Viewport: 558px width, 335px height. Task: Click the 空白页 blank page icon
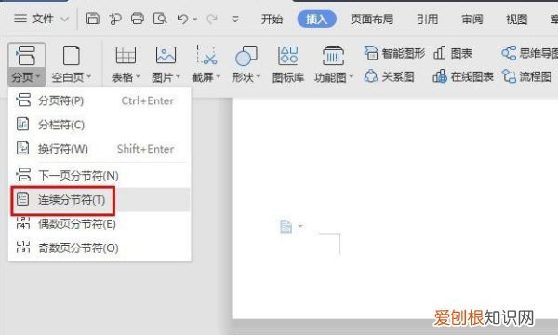(x=72, y=56)
